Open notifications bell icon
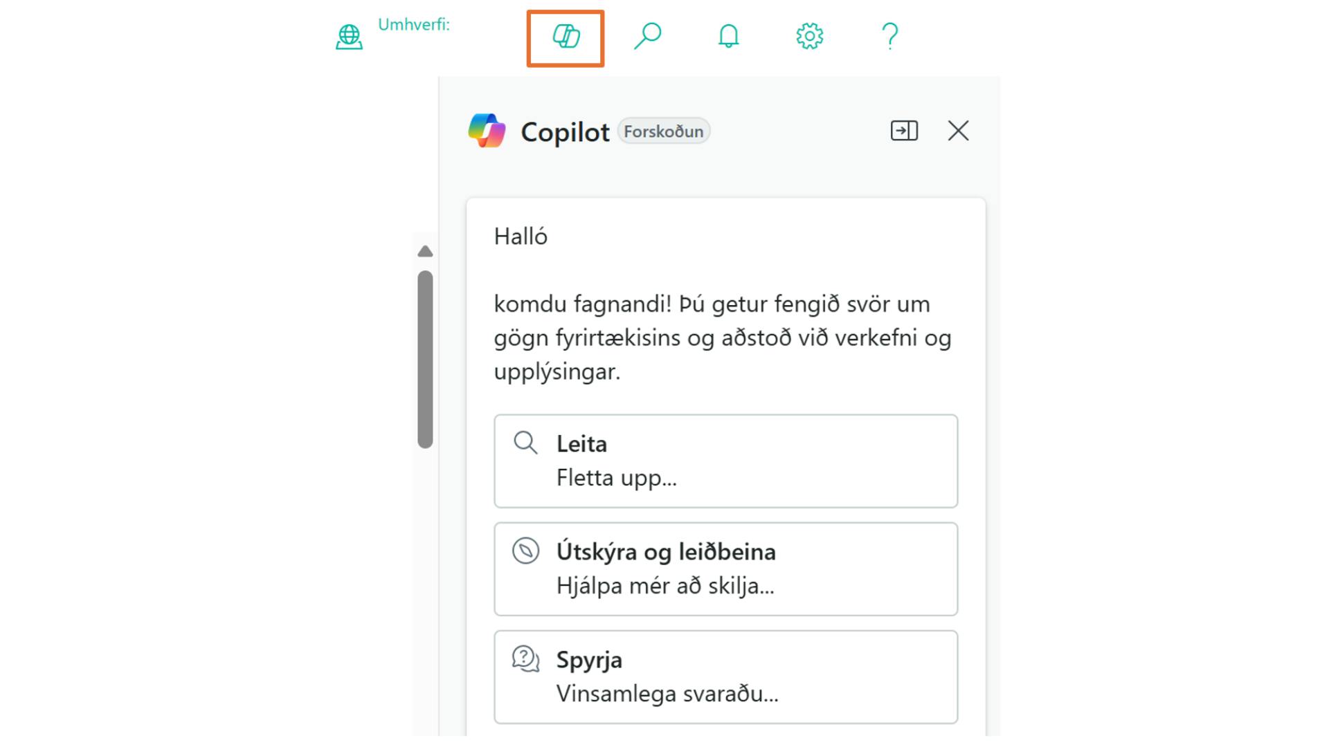This screenshot has height=747, width=1329. tap(728, 36)
